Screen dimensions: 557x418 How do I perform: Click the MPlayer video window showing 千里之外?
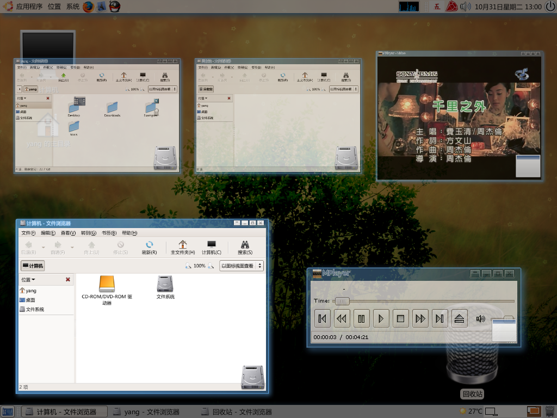tap(459, 118)
